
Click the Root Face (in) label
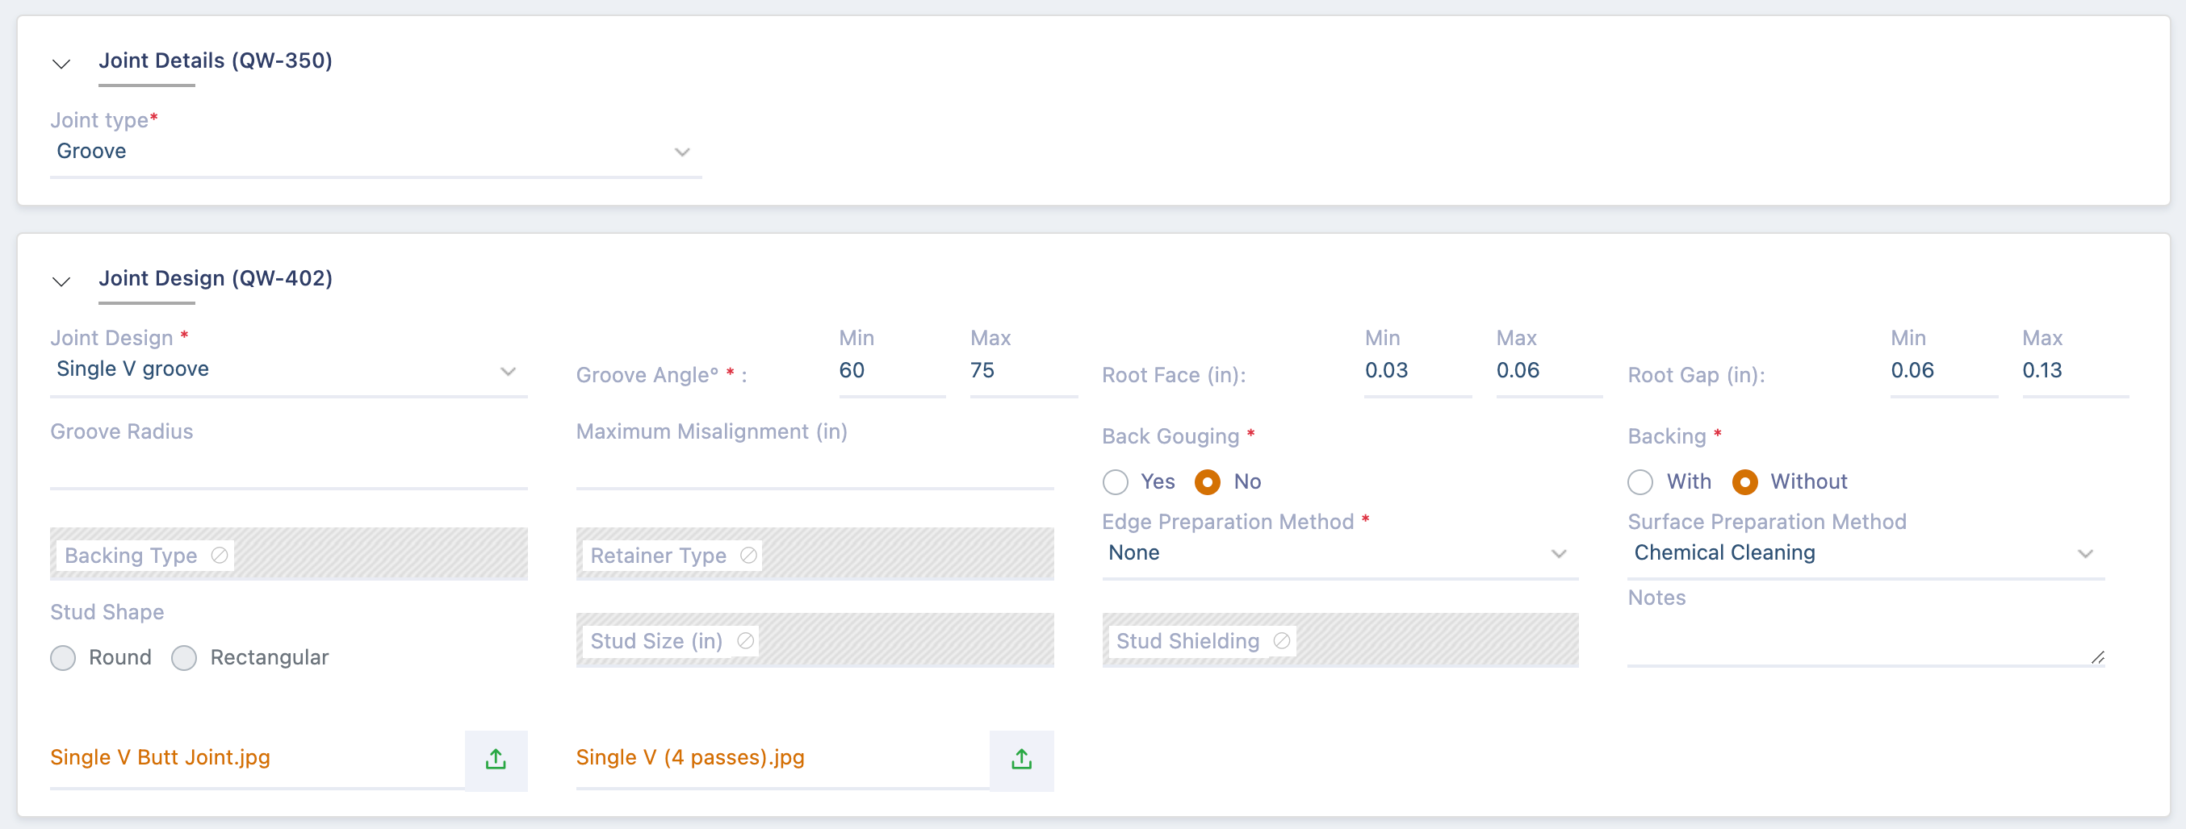(x=1174, y=375)
